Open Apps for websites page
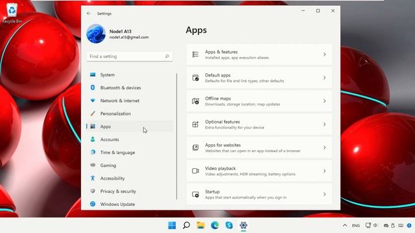 click(259, 148)
